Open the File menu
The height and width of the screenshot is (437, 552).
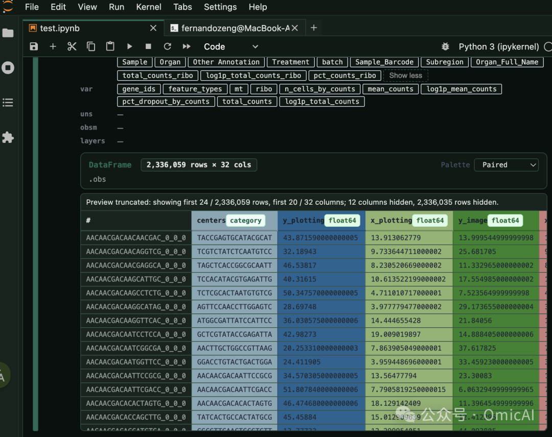32,7
